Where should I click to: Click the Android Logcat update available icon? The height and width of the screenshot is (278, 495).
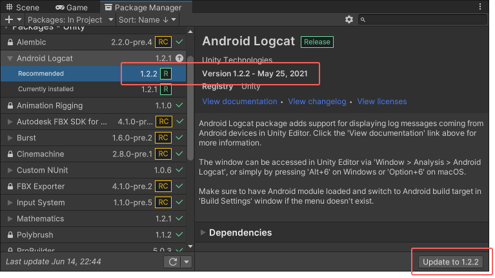[179, 58]
